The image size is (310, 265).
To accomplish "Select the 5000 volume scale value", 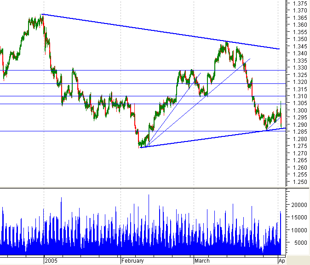I will coord(300,242).
